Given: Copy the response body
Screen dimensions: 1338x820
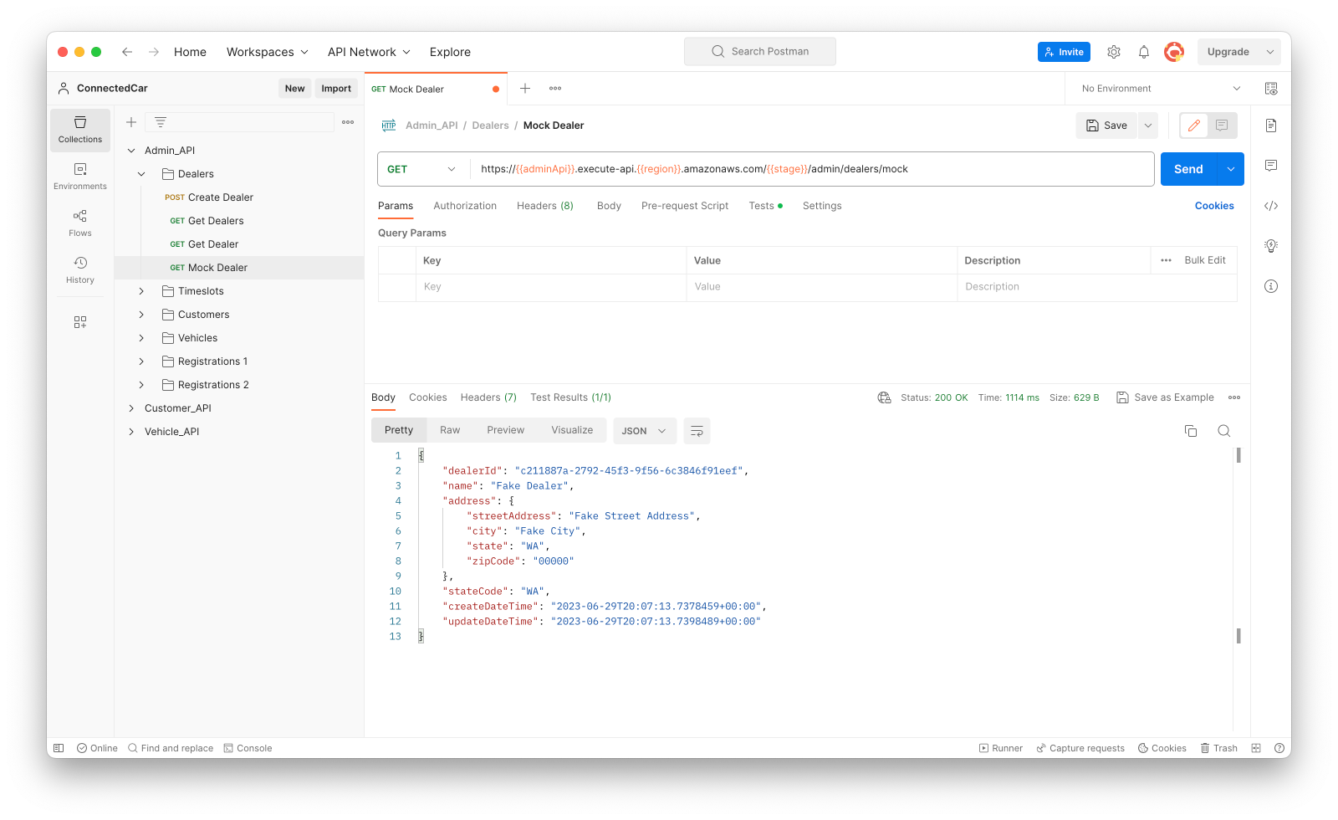Looking at the screenshot, I should click(1191, 431).
